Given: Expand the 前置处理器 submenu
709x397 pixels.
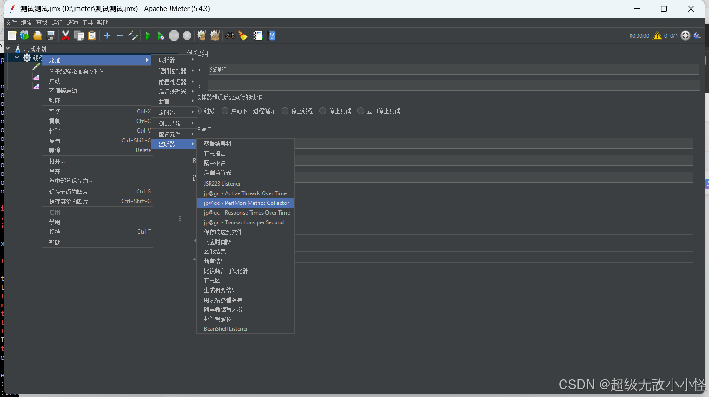Looking at the screenshot, I should click(x=174, y=82).
